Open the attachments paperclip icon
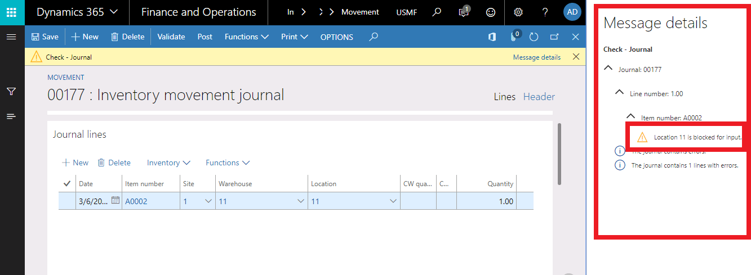This screenshot has height=275, width=751. tap(514, 37)
